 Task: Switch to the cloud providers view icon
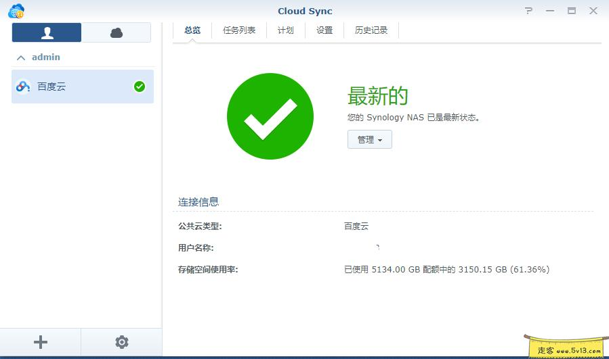pyautogui.click(x=117, y=32)
